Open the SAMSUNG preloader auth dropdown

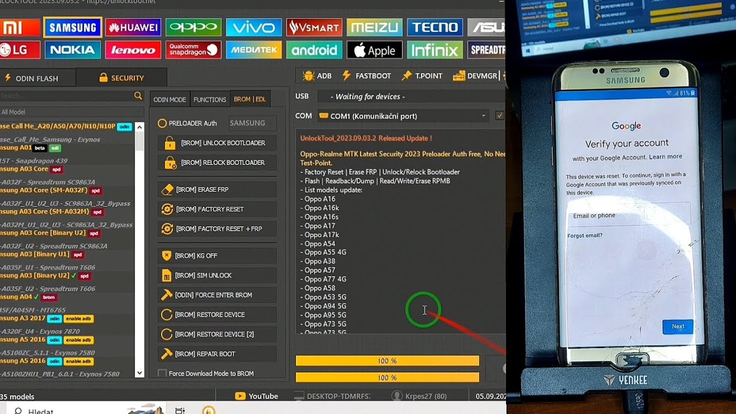252,123
